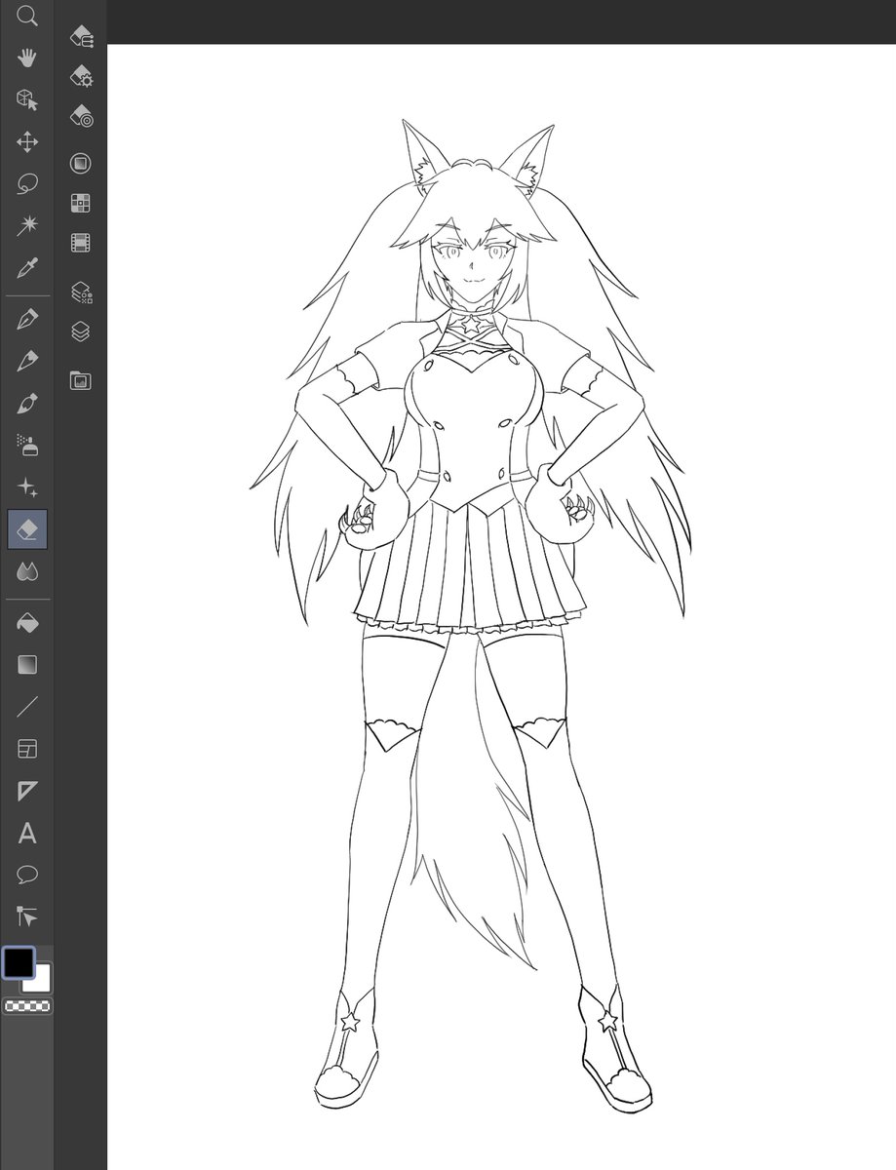Select the Figure straight line tool

click(x=27, y=707)
